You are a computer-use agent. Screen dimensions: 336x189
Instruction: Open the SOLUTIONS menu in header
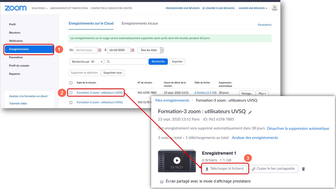point(39,8)
